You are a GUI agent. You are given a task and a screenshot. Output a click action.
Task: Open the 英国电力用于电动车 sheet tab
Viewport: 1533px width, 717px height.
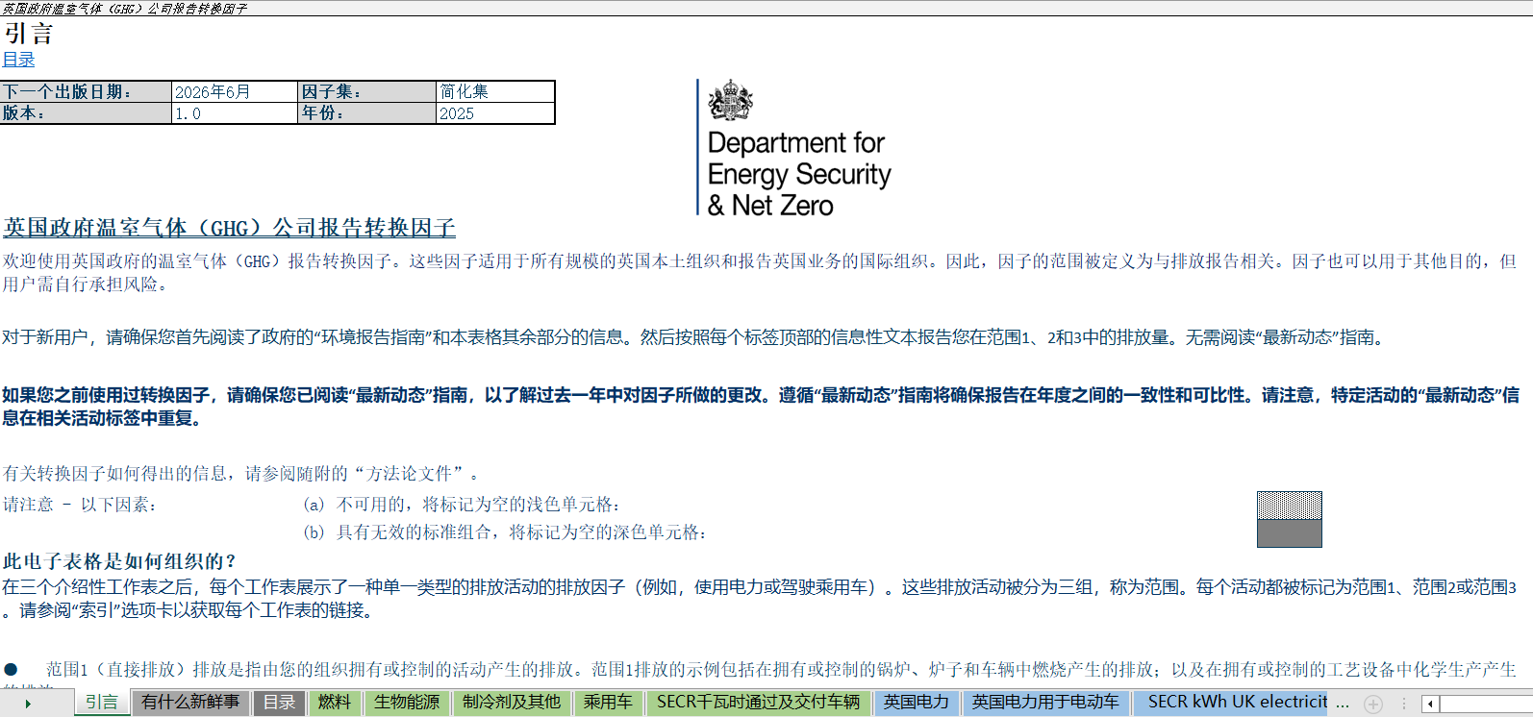(1045, 703)
